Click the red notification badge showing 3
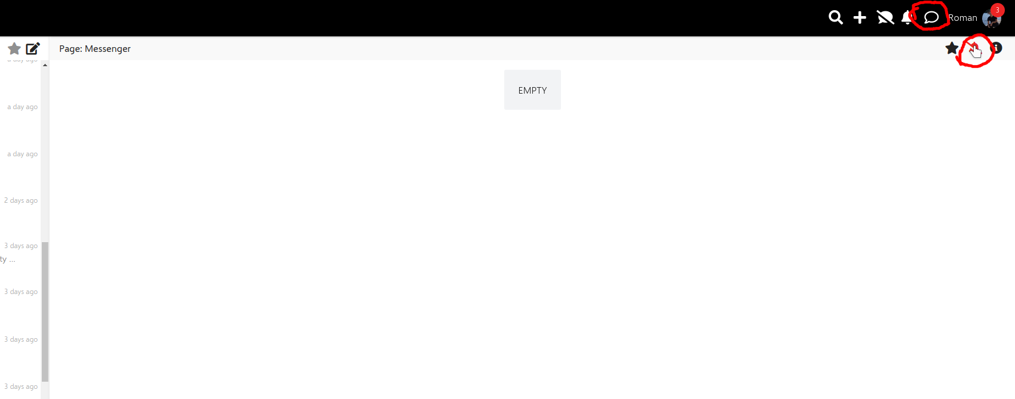Image resolution: width=1015 pixels, height=399 pixels. (x=997, y=10)
